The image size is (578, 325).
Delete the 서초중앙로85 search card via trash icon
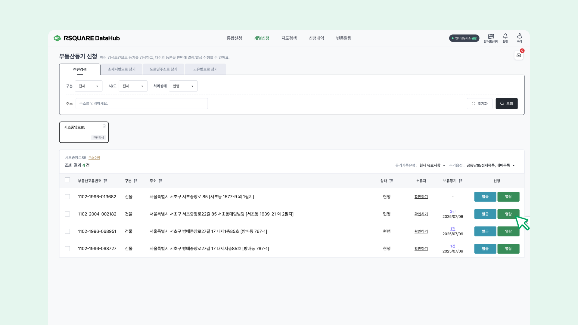click(x=104, y=126)
